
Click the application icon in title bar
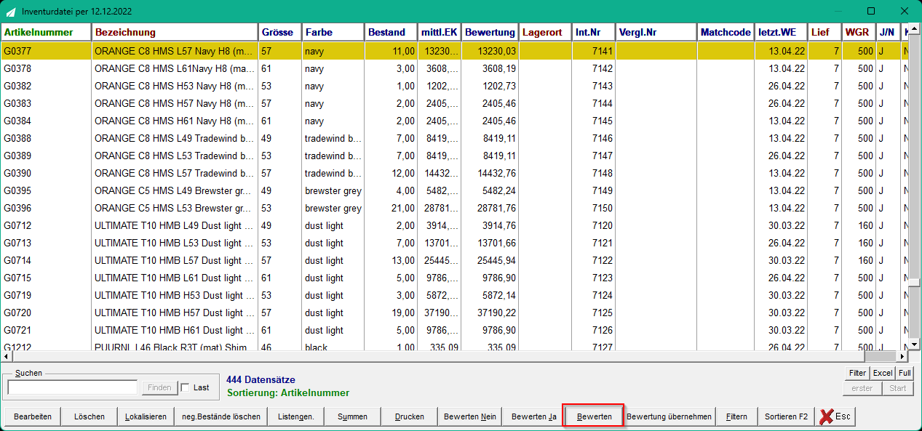(9, 11)
